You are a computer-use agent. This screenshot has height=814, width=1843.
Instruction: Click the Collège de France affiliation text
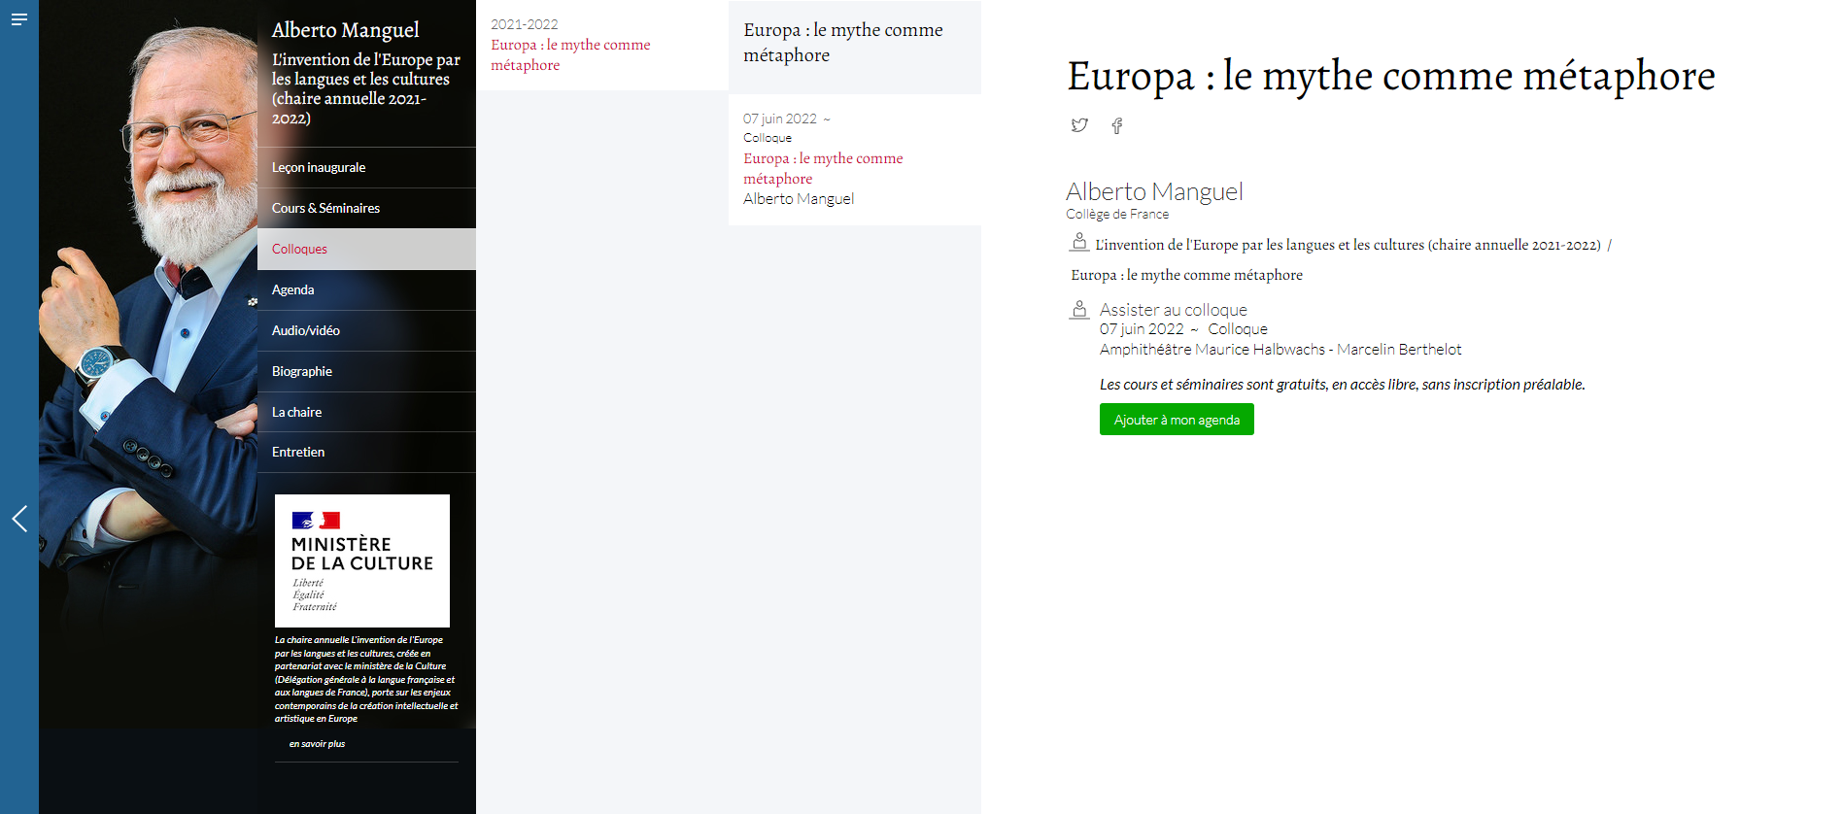coord(1117,215)
